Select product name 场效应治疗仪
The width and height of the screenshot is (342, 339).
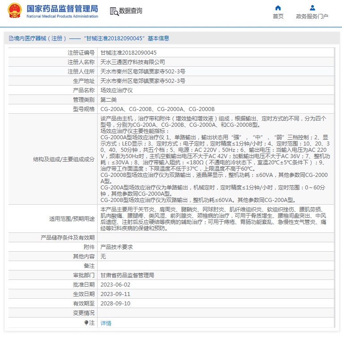coord(116,90)
